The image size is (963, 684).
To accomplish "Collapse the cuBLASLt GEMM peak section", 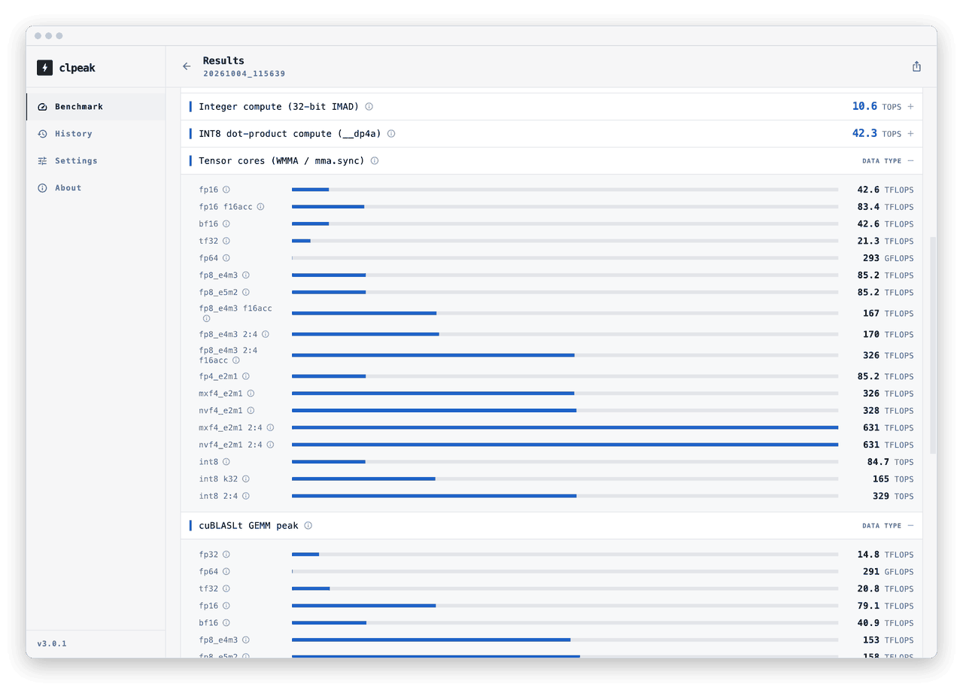I will [x=910, y=526].
